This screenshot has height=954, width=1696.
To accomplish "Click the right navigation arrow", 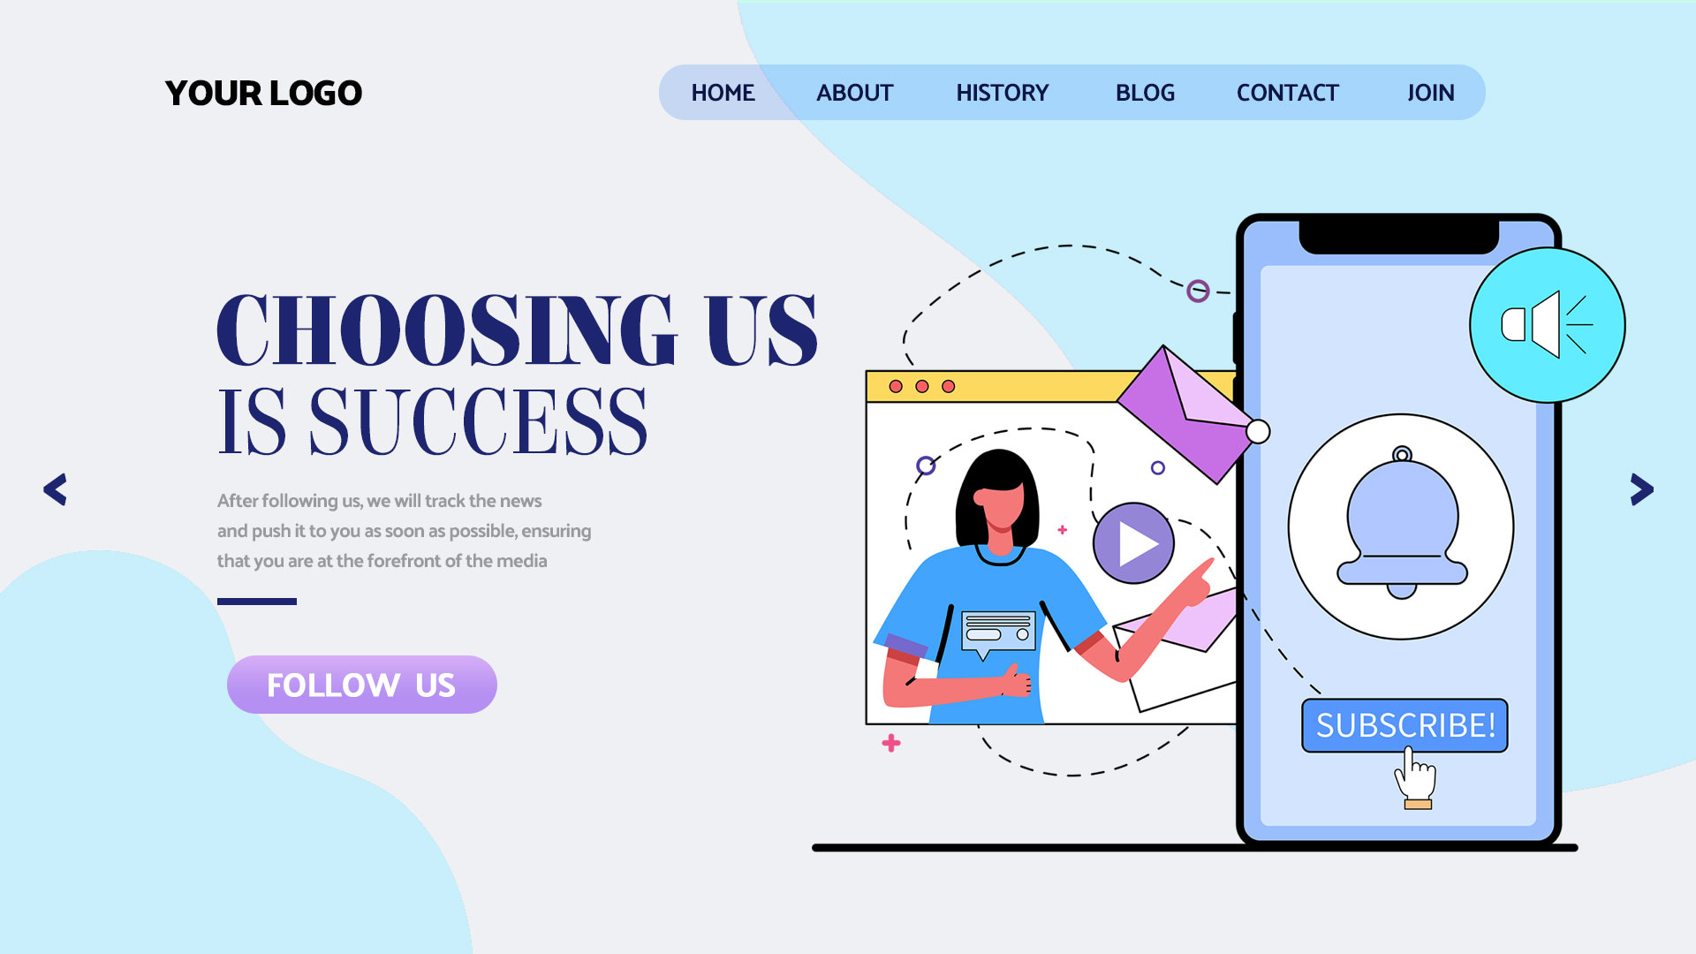I will click(1641, 489).
